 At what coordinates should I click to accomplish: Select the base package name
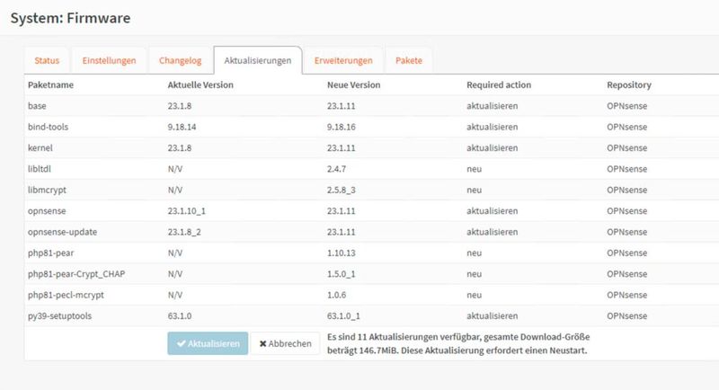(37, 106)
